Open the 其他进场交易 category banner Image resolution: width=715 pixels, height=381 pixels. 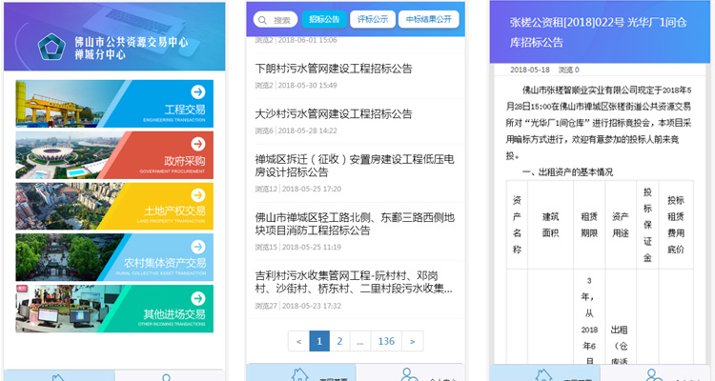point(114,309)
